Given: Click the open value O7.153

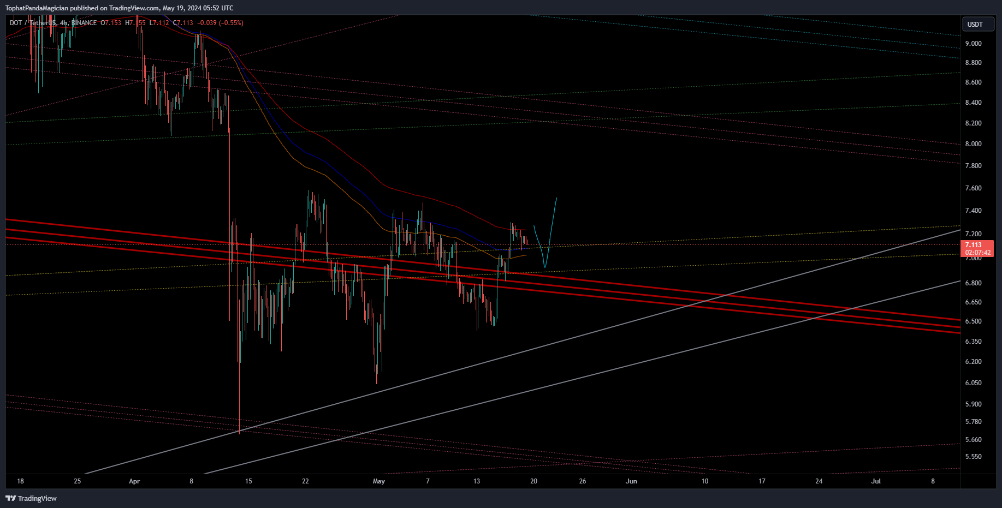Looking at the screenshot, I should pyautogui.click(x=111, y=23).
